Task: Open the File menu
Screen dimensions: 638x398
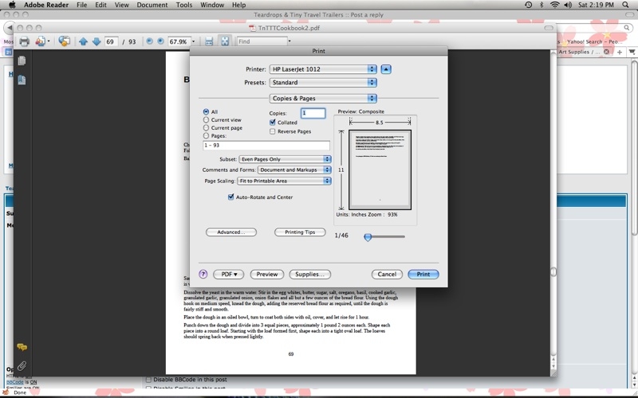Action: pos(82,5)
